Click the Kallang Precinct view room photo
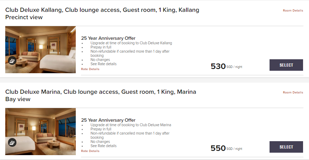The width and height of the screenshot is (309, 160). [41, 49]
